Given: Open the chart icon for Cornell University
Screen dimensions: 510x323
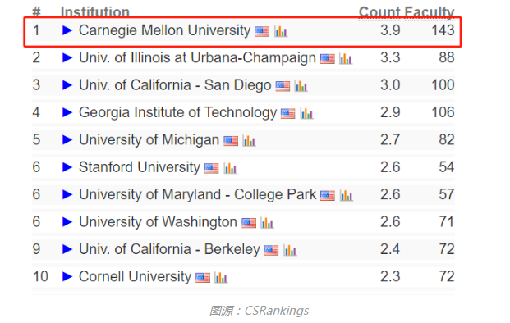Looking at the screenshot, I should point(221,278).
